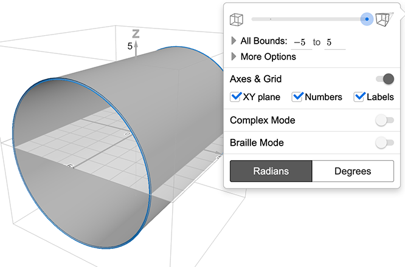
Task: Click the upper bound field showing 5
Action: 334,42
